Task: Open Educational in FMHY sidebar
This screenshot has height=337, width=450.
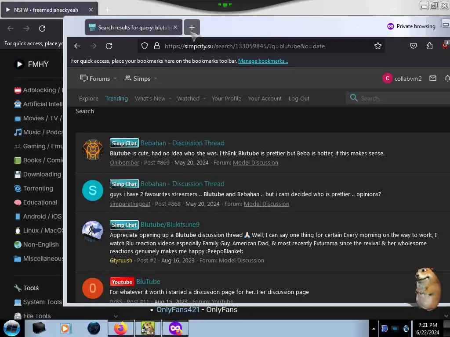Action: (x=36, y=202)
